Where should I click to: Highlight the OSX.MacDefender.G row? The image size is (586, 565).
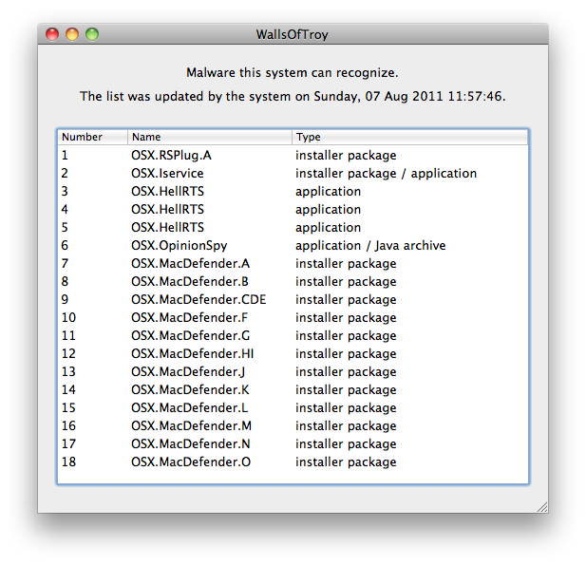(190, 335)
